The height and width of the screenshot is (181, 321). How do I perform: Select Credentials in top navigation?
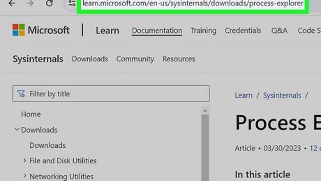(x=243, y=30)
